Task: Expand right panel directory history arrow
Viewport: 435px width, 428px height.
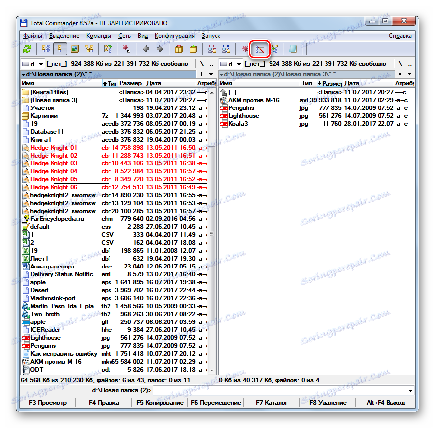Action: 409,74
